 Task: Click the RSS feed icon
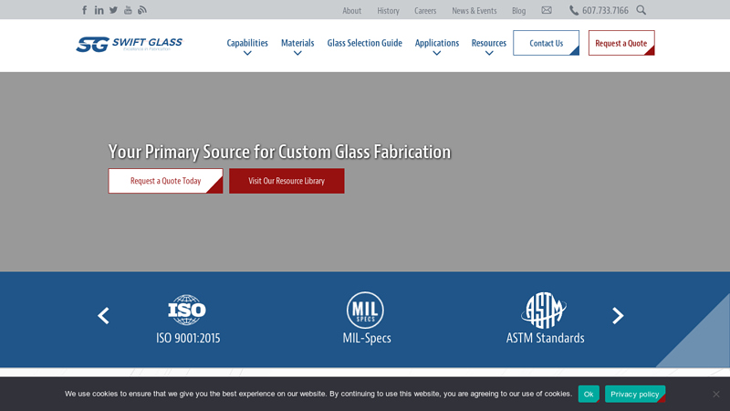tap(142, 10)
